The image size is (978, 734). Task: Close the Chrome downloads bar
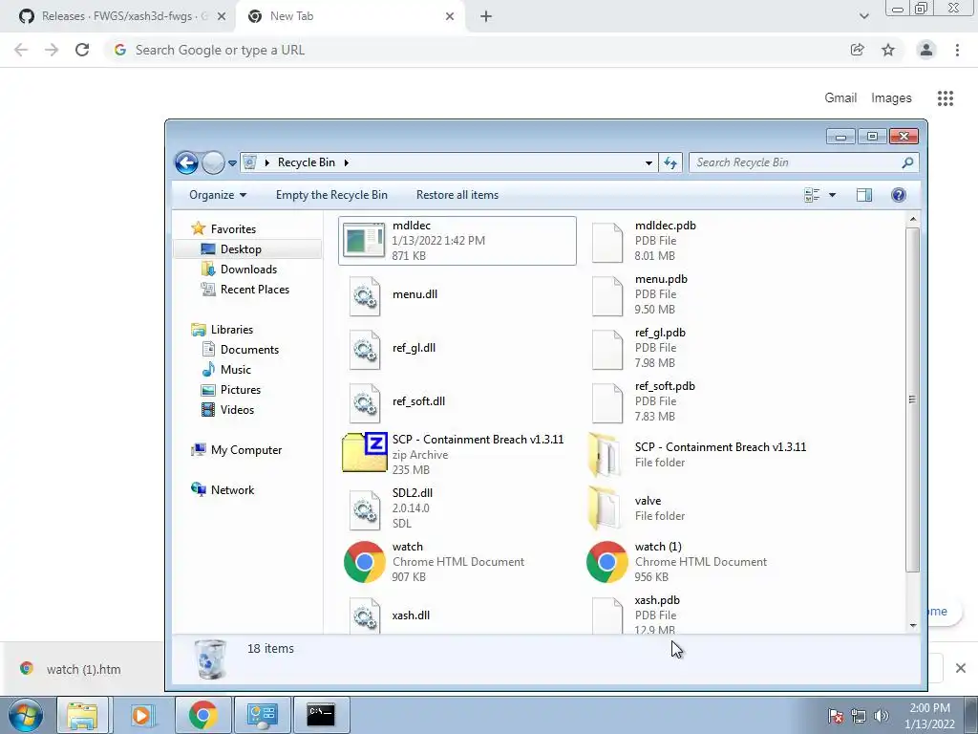961,668
